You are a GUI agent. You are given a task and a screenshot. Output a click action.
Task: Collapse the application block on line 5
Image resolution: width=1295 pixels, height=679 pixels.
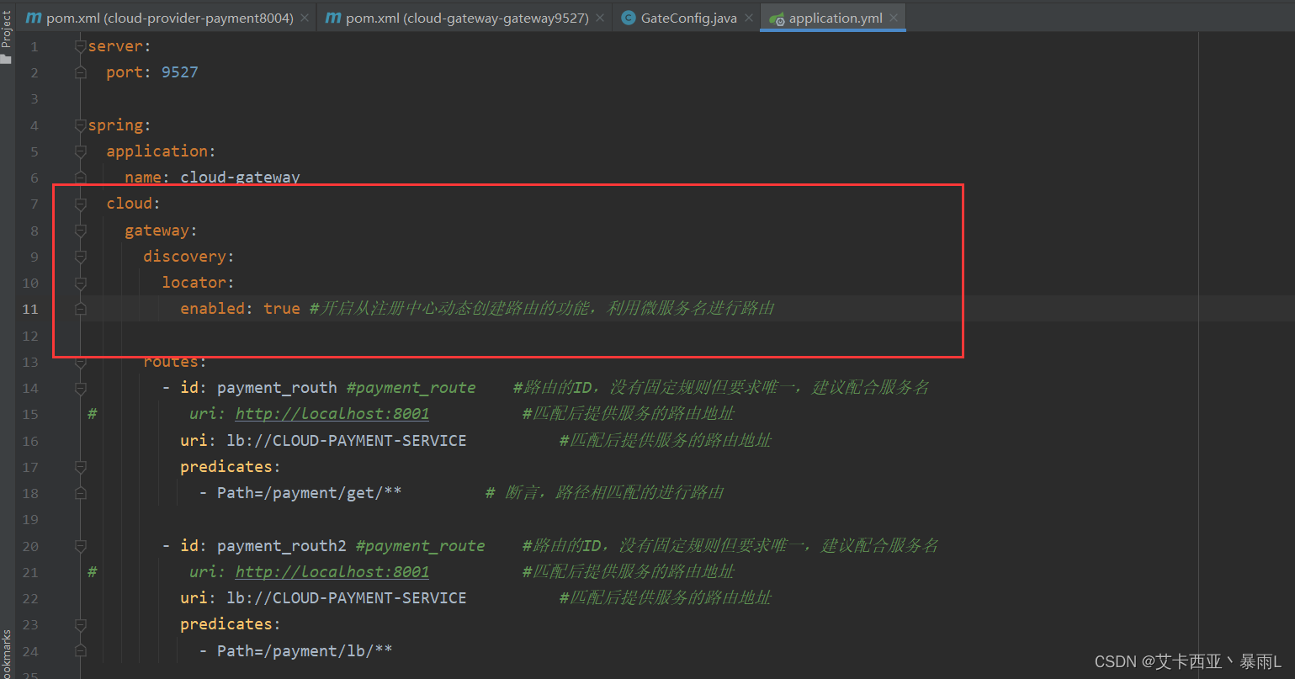(x=81, y=151)
